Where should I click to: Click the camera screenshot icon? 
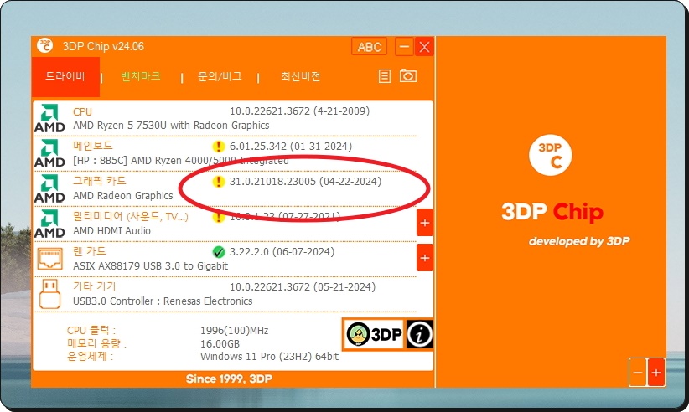click(x=407, y=75)
